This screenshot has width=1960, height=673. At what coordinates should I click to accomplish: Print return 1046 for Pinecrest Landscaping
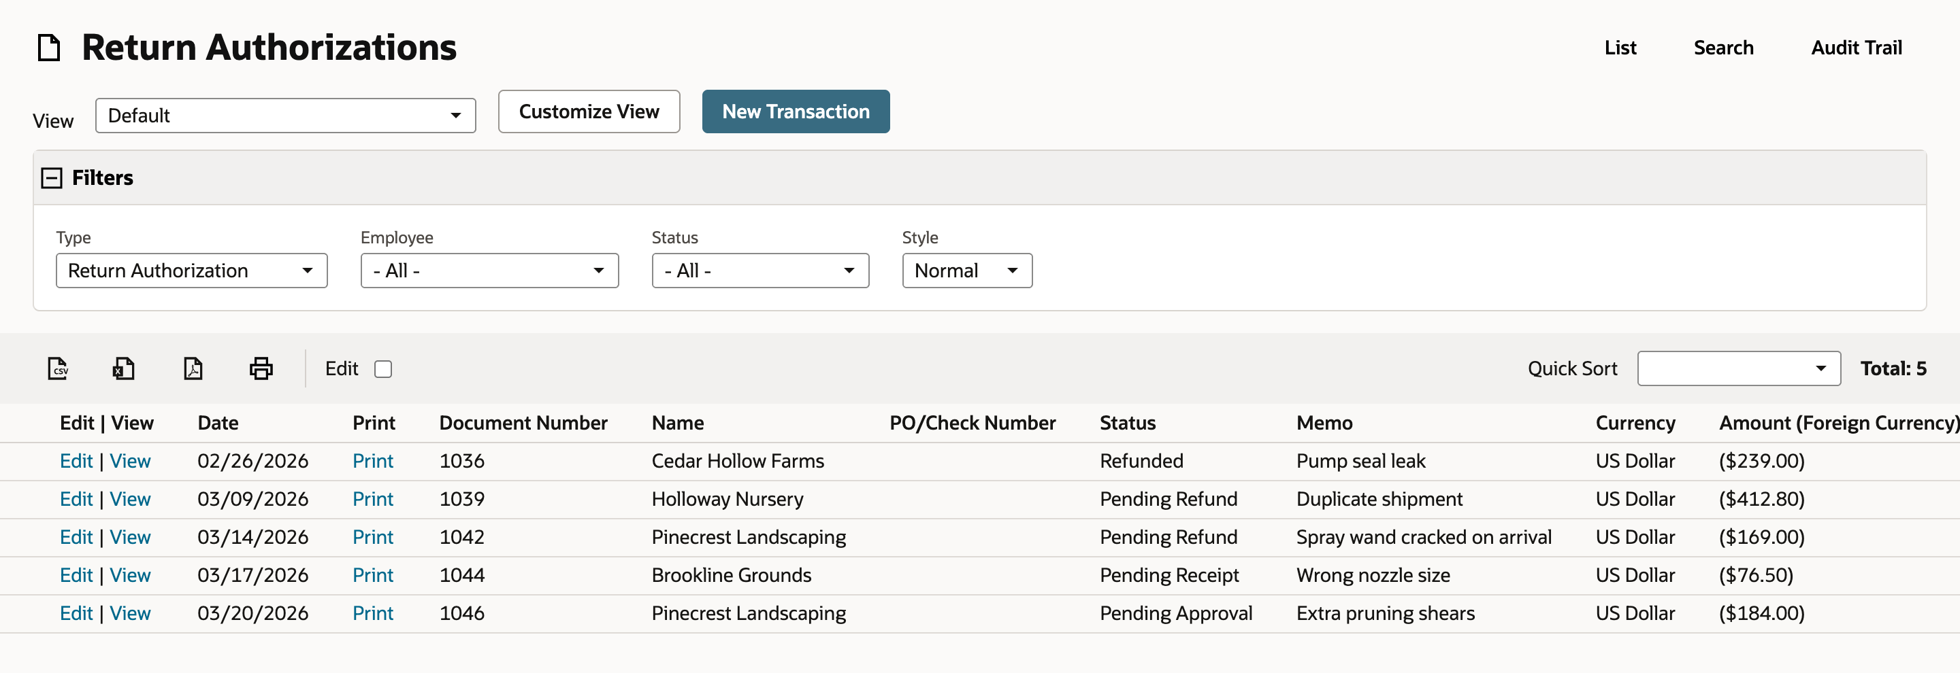pyautogui.click(x=373, y=613)
